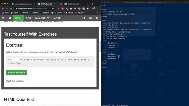The width and height of the screenshot is (189, 106).
Task: Open the Chrome three-dot menu
Action: click(98, 9)
